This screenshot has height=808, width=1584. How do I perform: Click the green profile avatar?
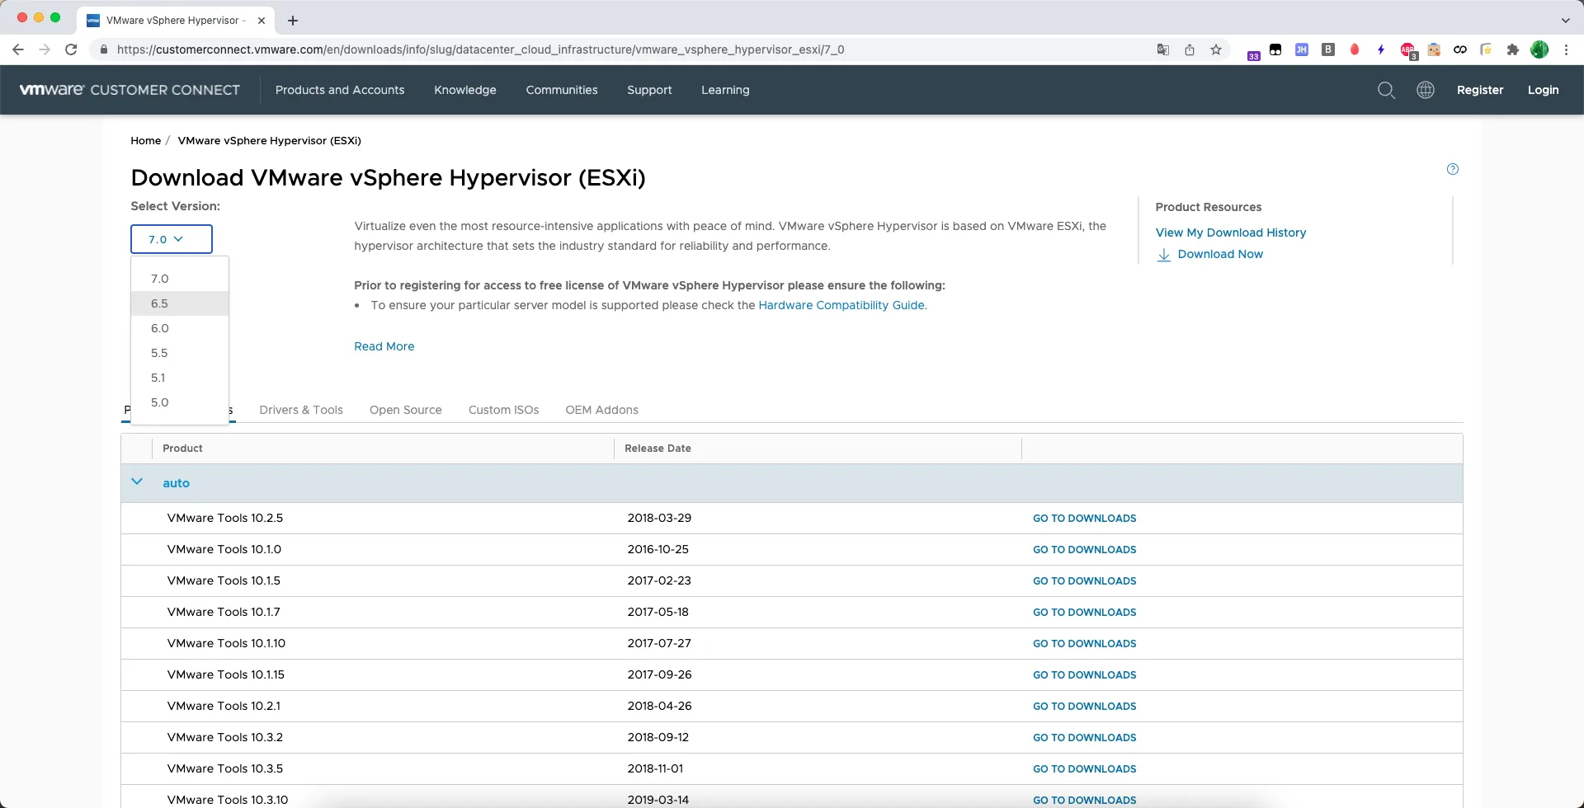[x=1539, y=49]
